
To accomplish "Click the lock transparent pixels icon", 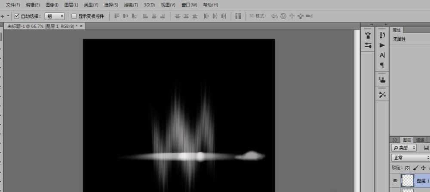I will pos(408,168).
